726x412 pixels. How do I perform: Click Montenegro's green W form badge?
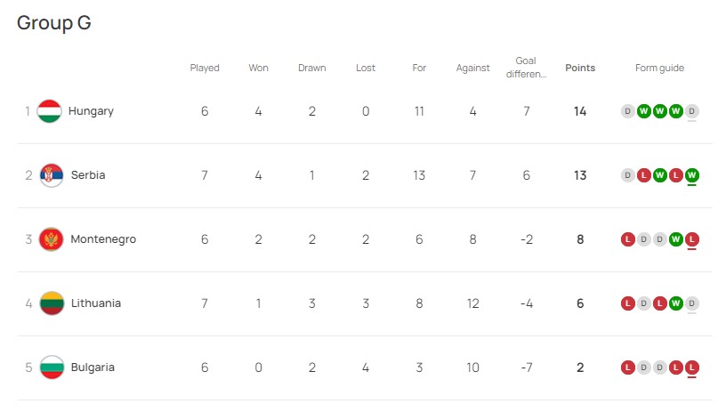pos(675,239)
